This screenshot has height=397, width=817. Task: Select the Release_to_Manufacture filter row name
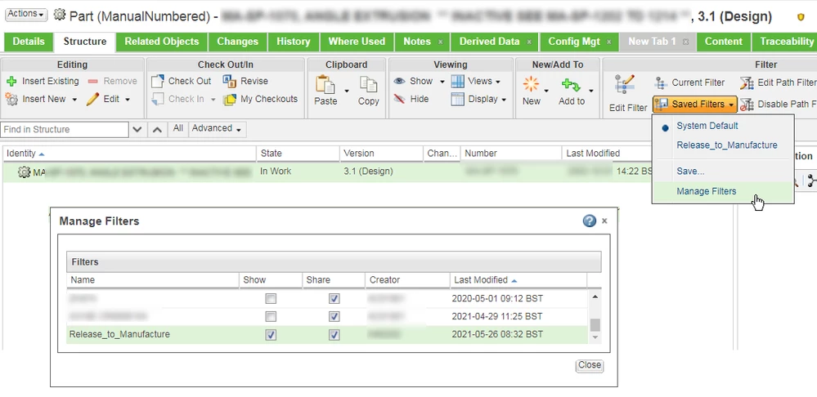(119, 335)
